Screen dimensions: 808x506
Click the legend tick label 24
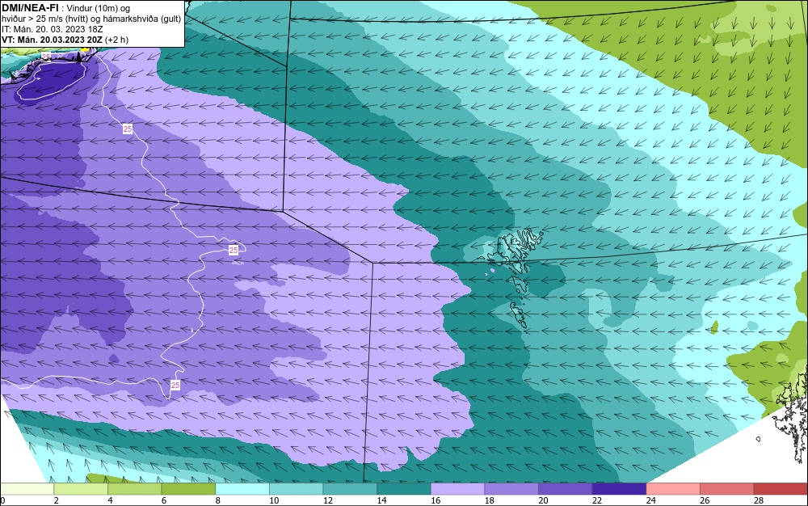point(650,500)
